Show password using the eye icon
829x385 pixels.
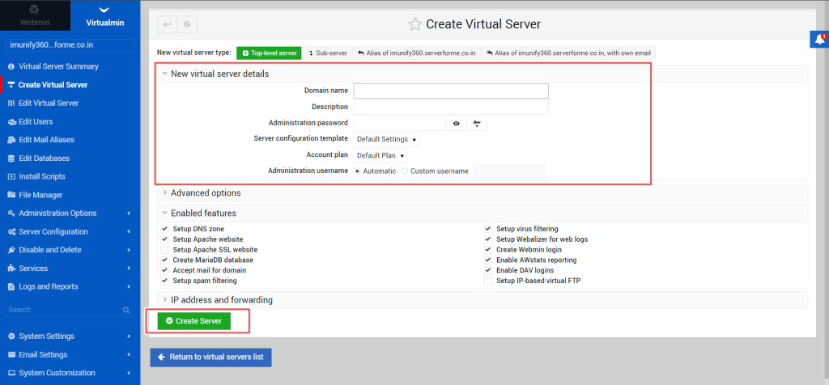[457, 123]
